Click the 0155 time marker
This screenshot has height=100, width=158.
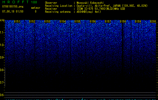pos(77,21)
